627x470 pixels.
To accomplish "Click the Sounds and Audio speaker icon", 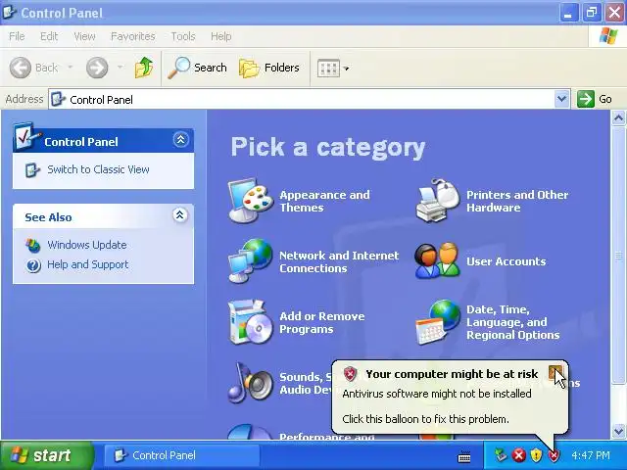I will click(x=250, y=383).
